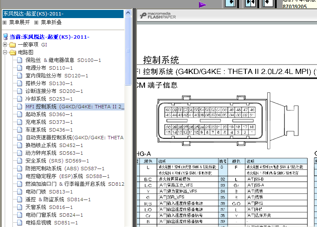The image size is (317, 227).
Task: Click the computer icon beside 当前:东风悦达-起亚(K5)-2011-
Action: [6, 37]
